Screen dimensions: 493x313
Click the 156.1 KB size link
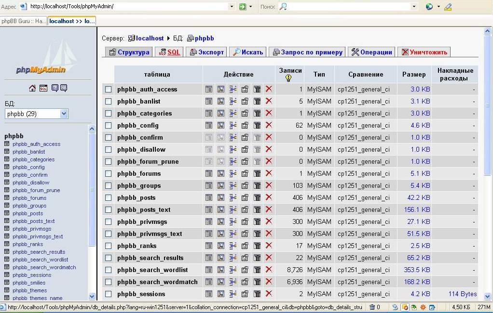click(417, 209)
